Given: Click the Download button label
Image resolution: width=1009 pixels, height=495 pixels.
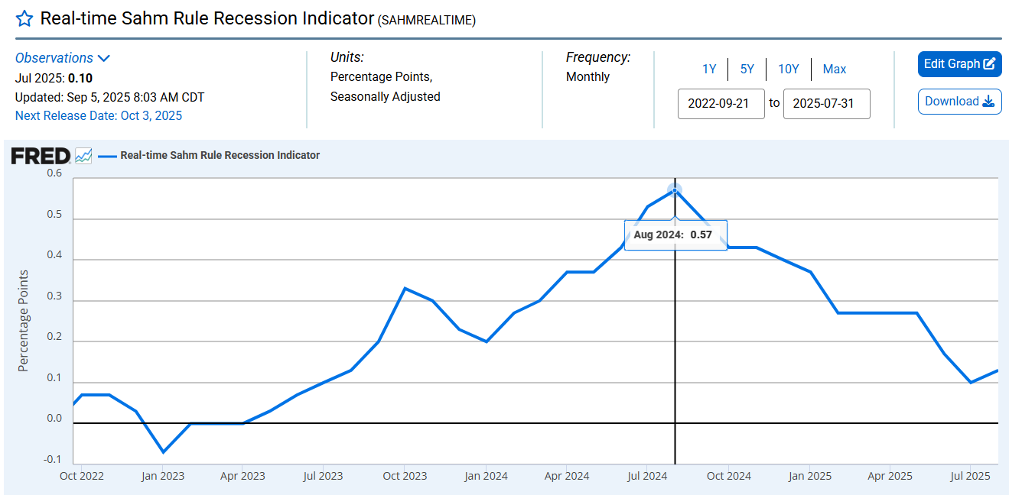Looking at the screenshot, I should (952, 102).
